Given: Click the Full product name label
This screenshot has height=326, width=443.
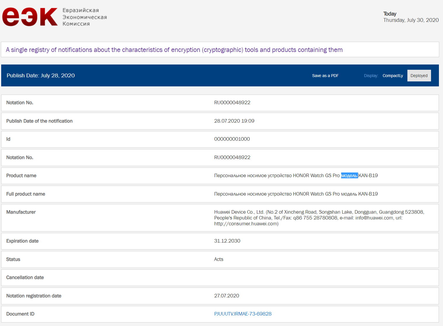Looking at the screenshot, I should 26,194.
